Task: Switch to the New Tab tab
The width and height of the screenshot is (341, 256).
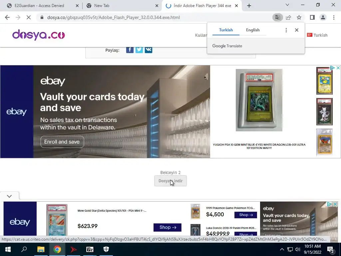Action: (102, 6)
